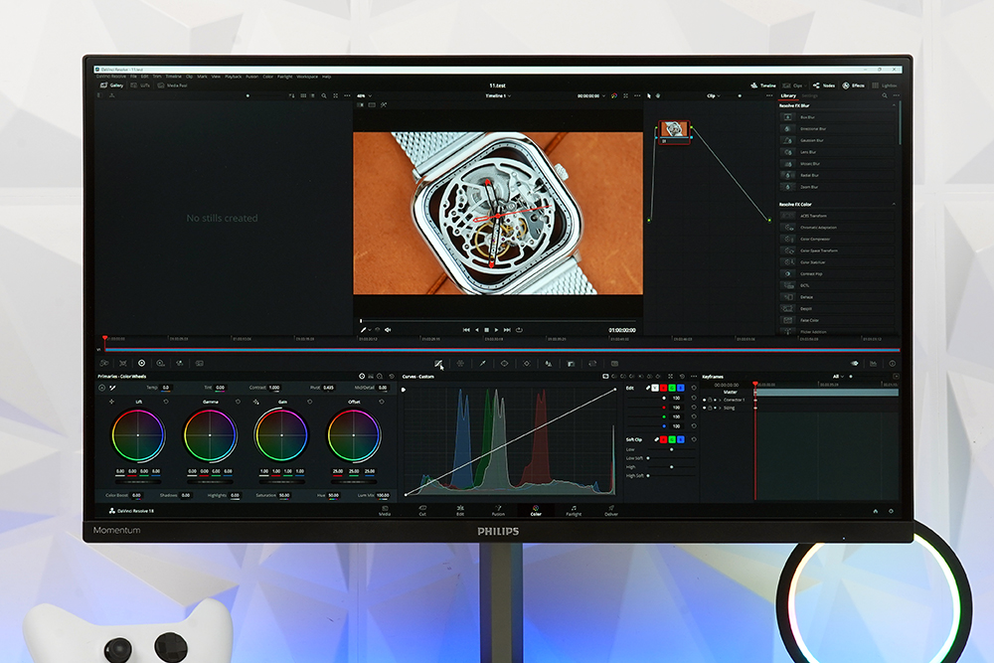Switch to the Edit page

point(460,510)
